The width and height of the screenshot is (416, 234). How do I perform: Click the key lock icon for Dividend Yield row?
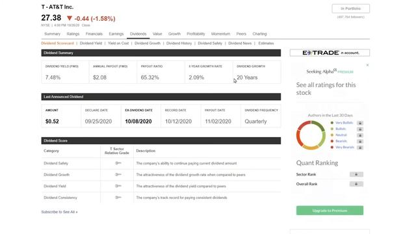tap(118, 186)
